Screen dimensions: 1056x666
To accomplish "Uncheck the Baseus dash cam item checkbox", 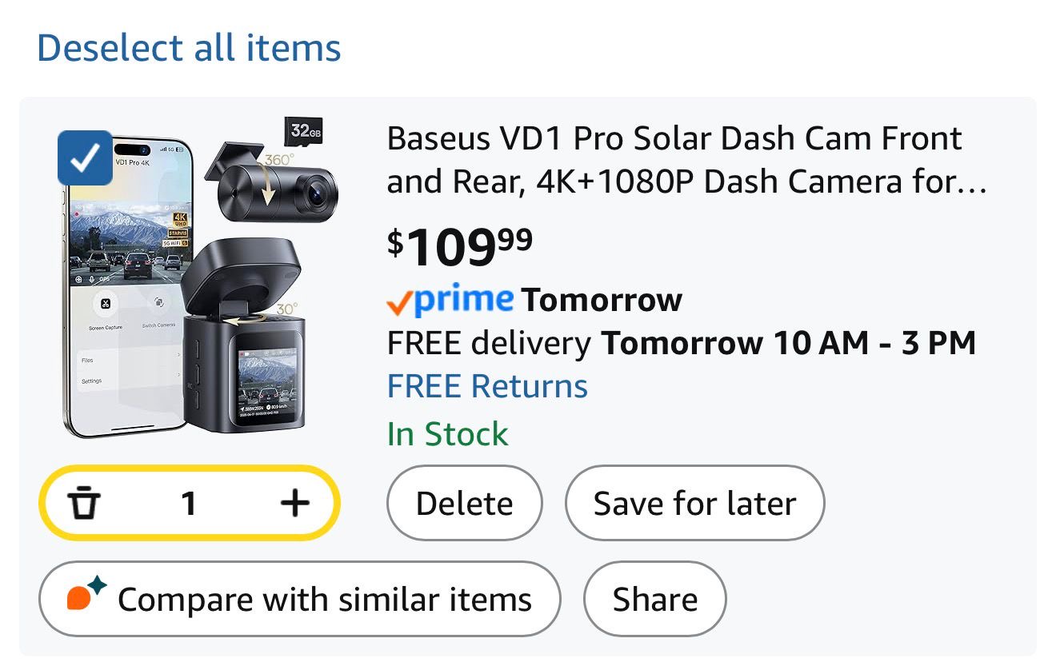I will click(85, 158).
